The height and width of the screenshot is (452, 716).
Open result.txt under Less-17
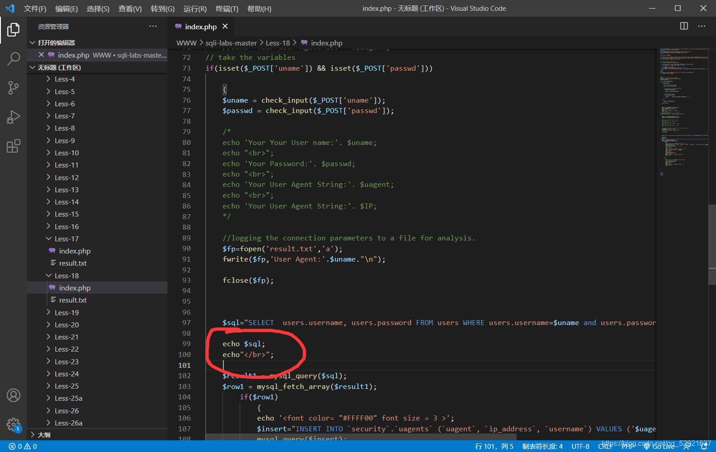coord(97,263)
